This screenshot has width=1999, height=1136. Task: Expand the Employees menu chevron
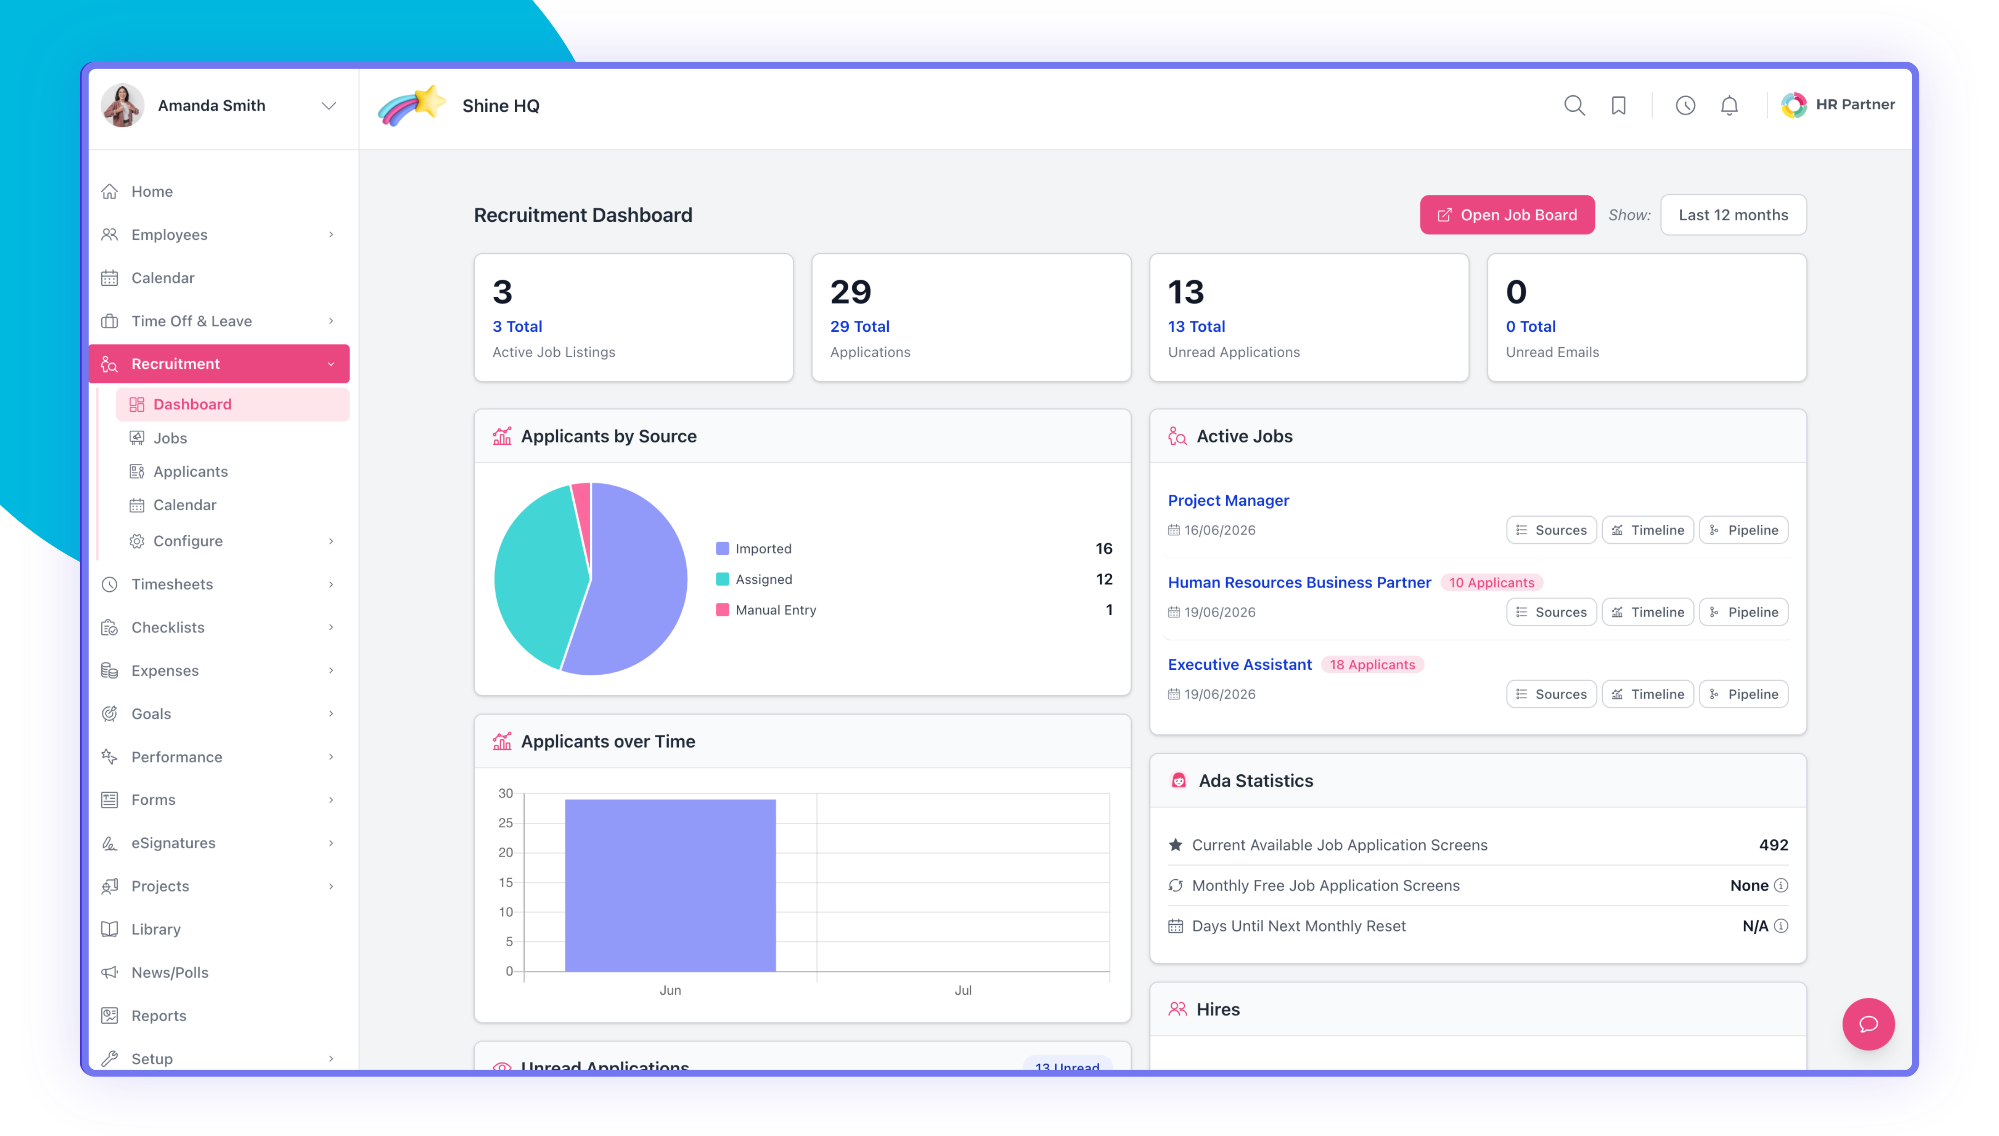point(331,234)
